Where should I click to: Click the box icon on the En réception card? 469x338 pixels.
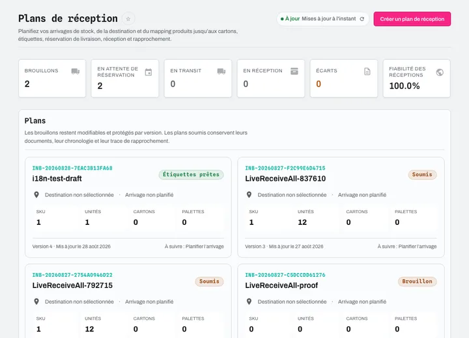pyautogui.click(x=294, y=71)
